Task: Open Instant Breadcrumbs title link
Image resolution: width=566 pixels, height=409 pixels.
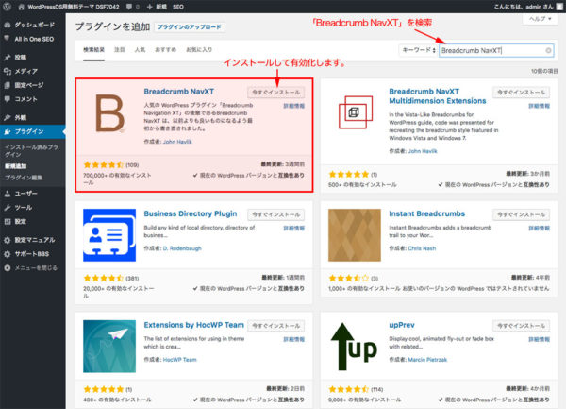Action: [427, 213]
